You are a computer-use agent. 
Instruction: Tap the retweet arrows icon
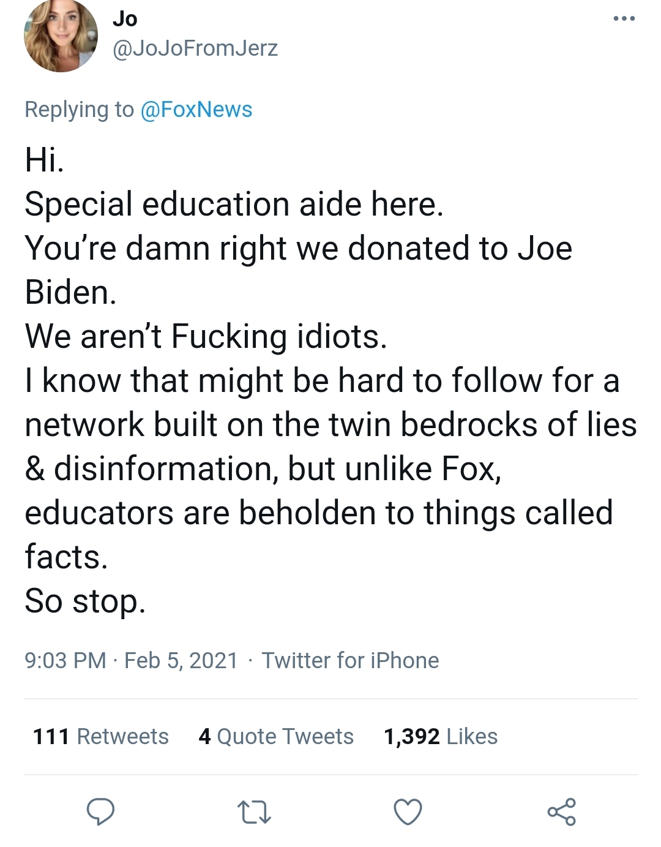(x=254, y=812)
